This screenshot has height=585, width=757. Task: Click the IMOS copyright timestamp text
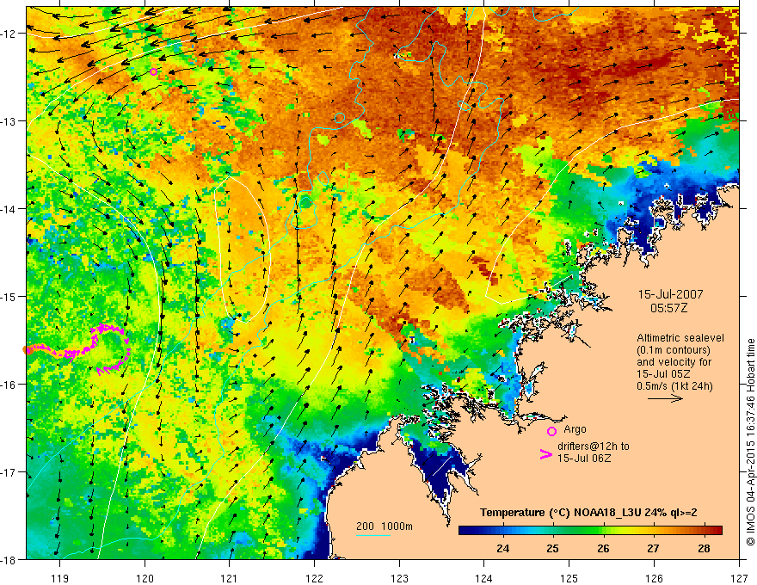(x=750, y=441)
